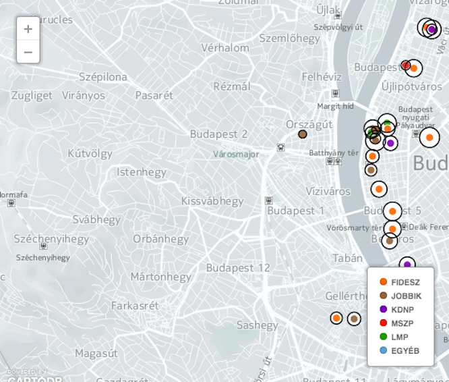Click the orange marker below Gellérthegy
Screen dimensions: 449x382
click(336, 318)
